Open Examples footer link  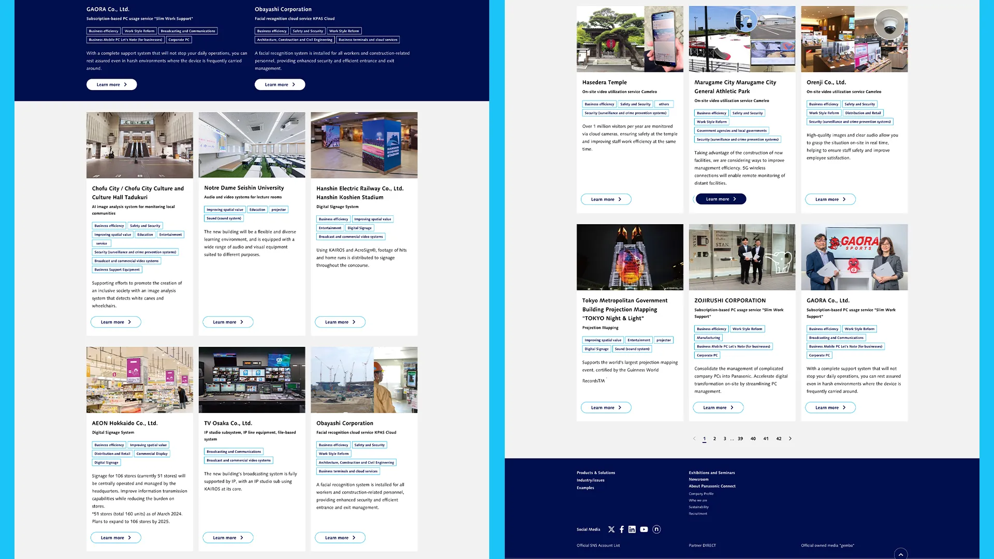586,488
